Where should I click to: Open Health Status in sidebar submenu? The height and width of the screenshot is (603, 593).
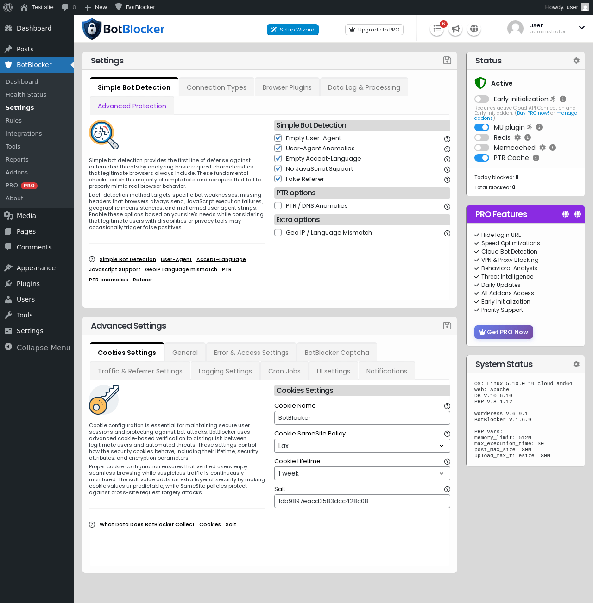click(26, 94)
